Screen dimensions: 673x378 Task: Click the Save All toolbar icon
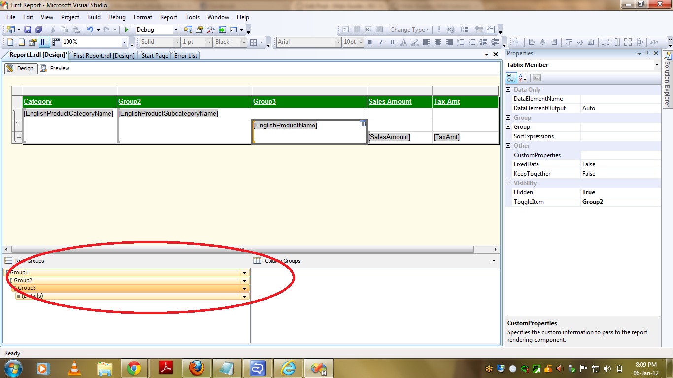pos(38,30)
